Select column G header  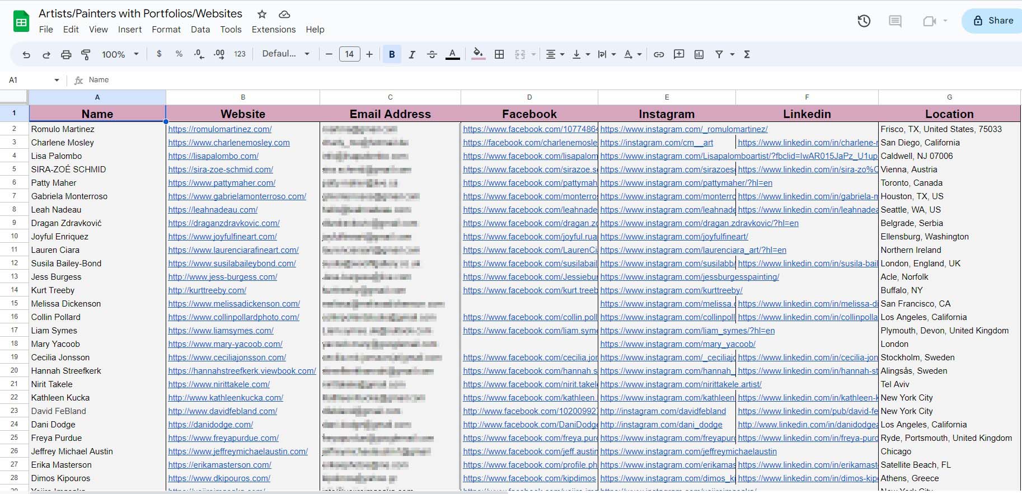949,97
